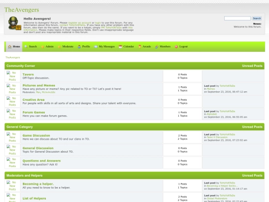Image resolution: width=269 pixels, height=202 pixels.
Task: Open moderator Max profile link
Action: [x=38, y=92]
